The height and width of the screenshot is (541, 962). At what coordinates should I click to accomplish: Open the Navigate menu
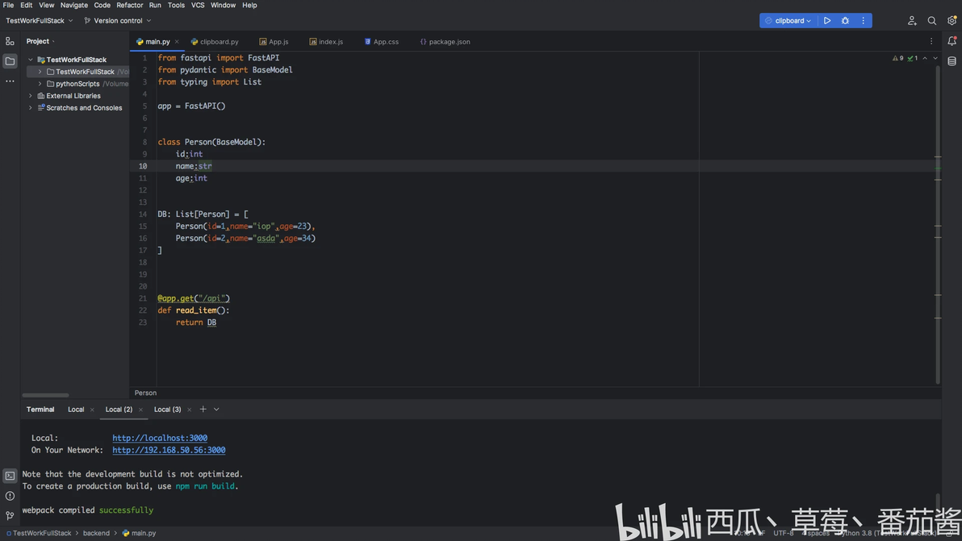(73, 6)
